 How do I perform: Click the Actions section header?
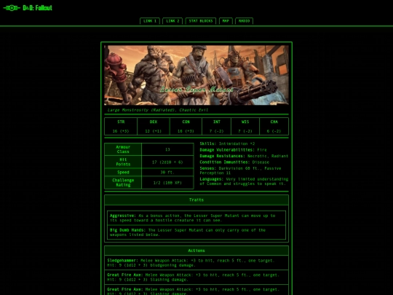point(196,251)
